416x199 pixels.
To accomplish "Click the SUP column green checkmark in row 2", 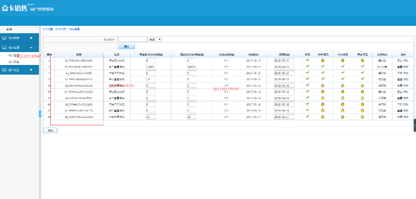I will (323, 66).
